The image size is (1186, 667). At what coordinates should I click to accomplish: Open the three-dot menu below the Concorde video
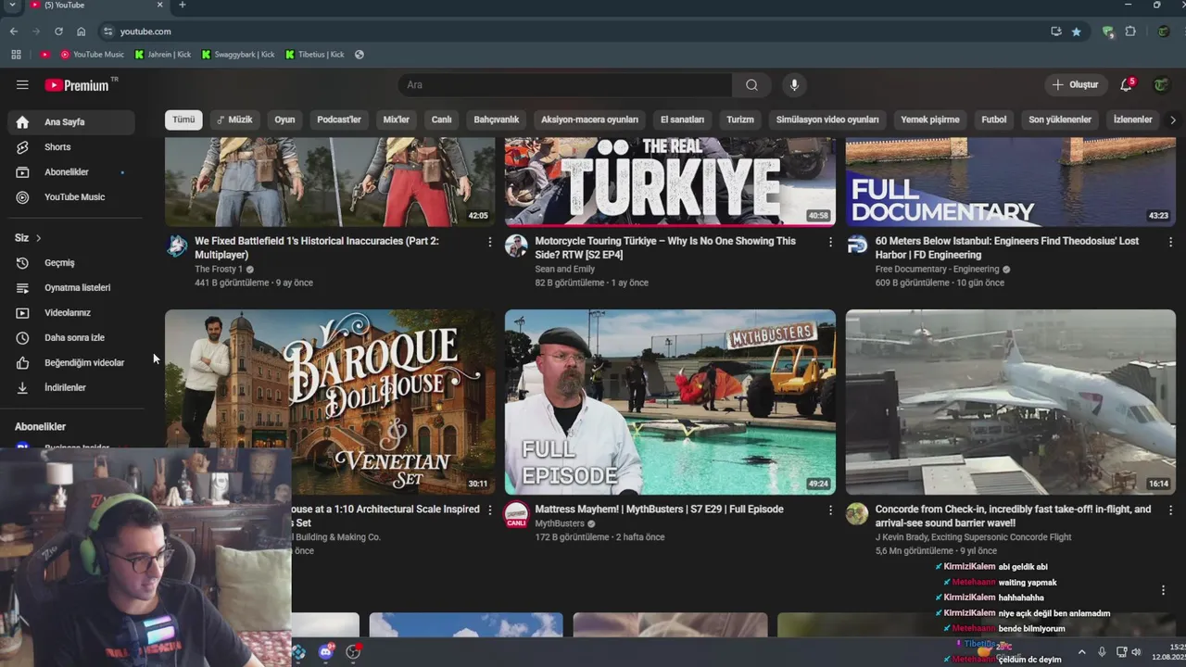(1163, 590)
